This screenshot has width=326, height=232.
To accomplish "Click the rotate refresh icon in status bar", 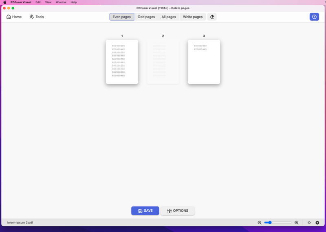I will click(x=309, y=223).
